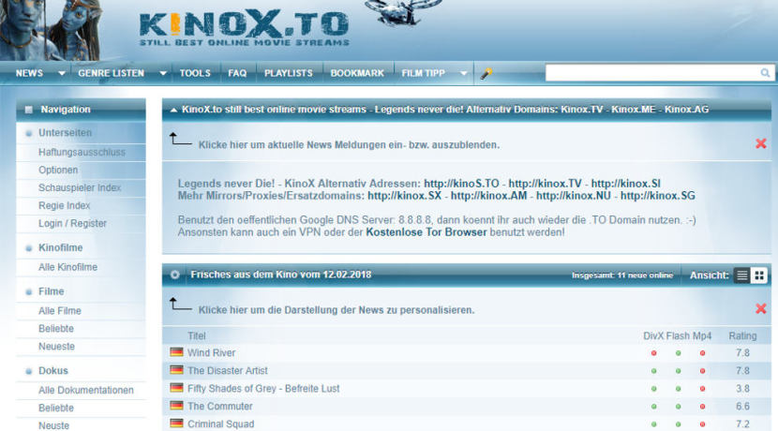Open Alle Filme in the sidebar
Viewport: 778px width, 431px height.
(60, 310)
